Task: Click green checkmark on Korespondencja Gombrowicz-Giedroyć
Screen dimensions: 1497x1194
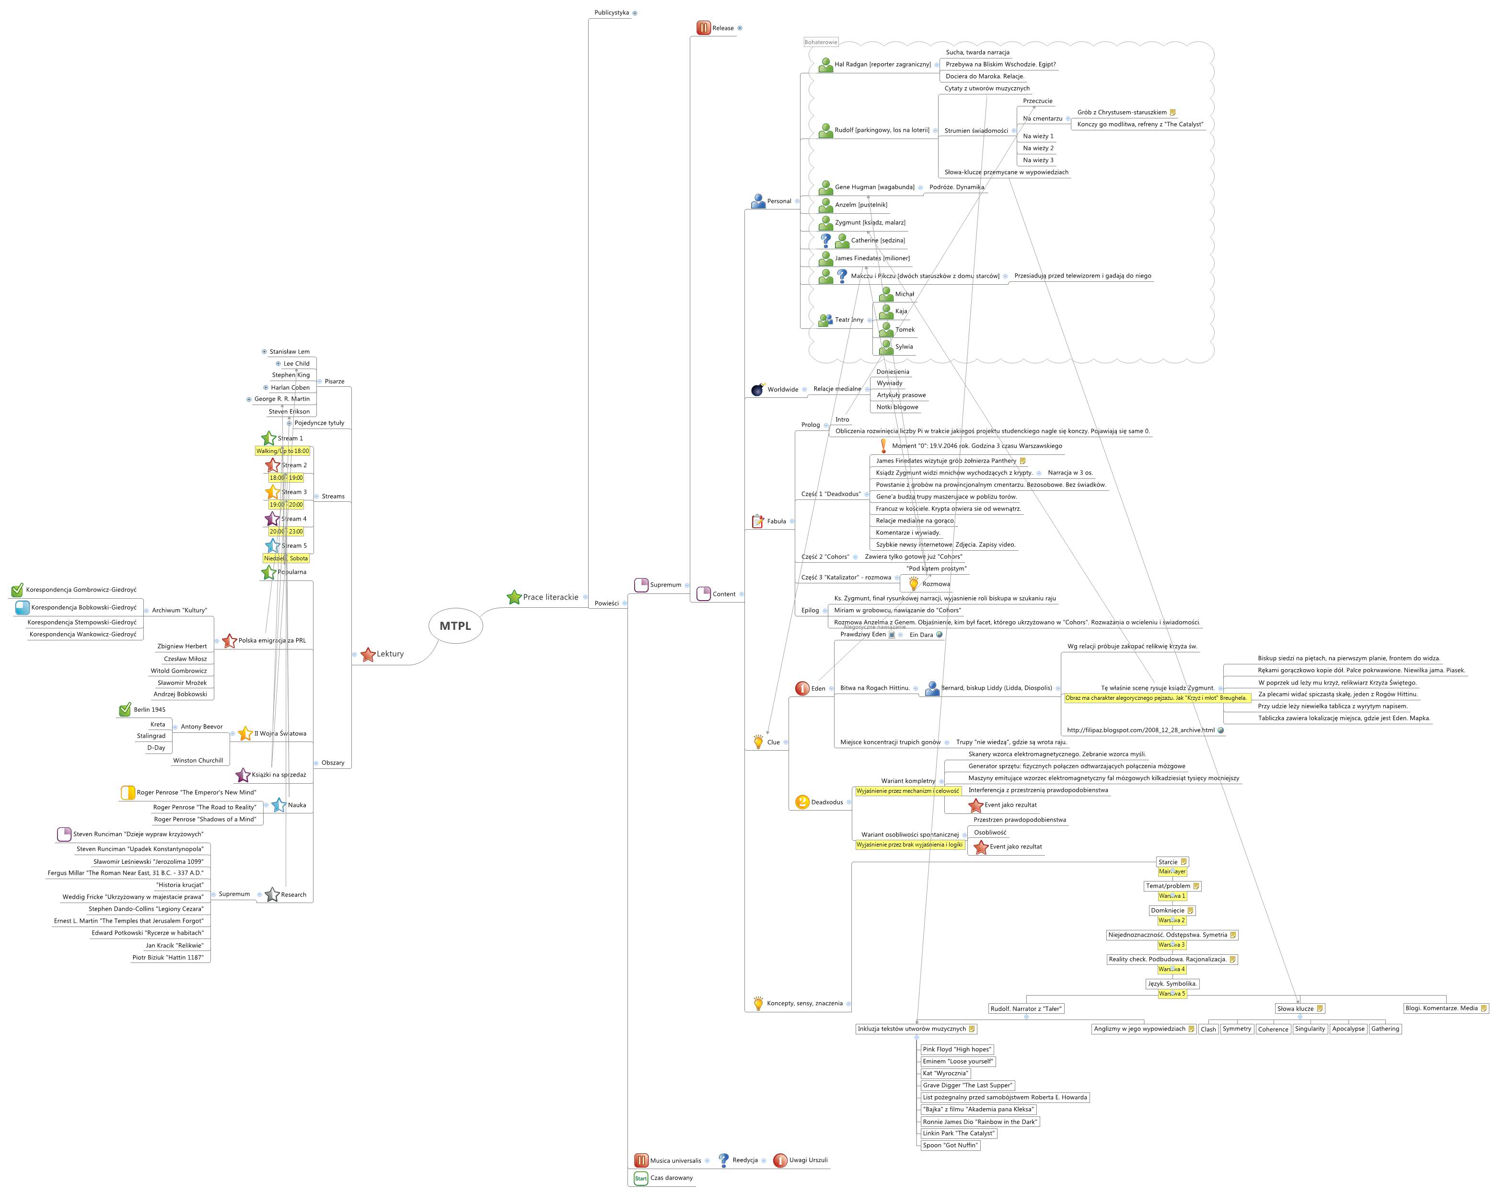Action: 17,590
